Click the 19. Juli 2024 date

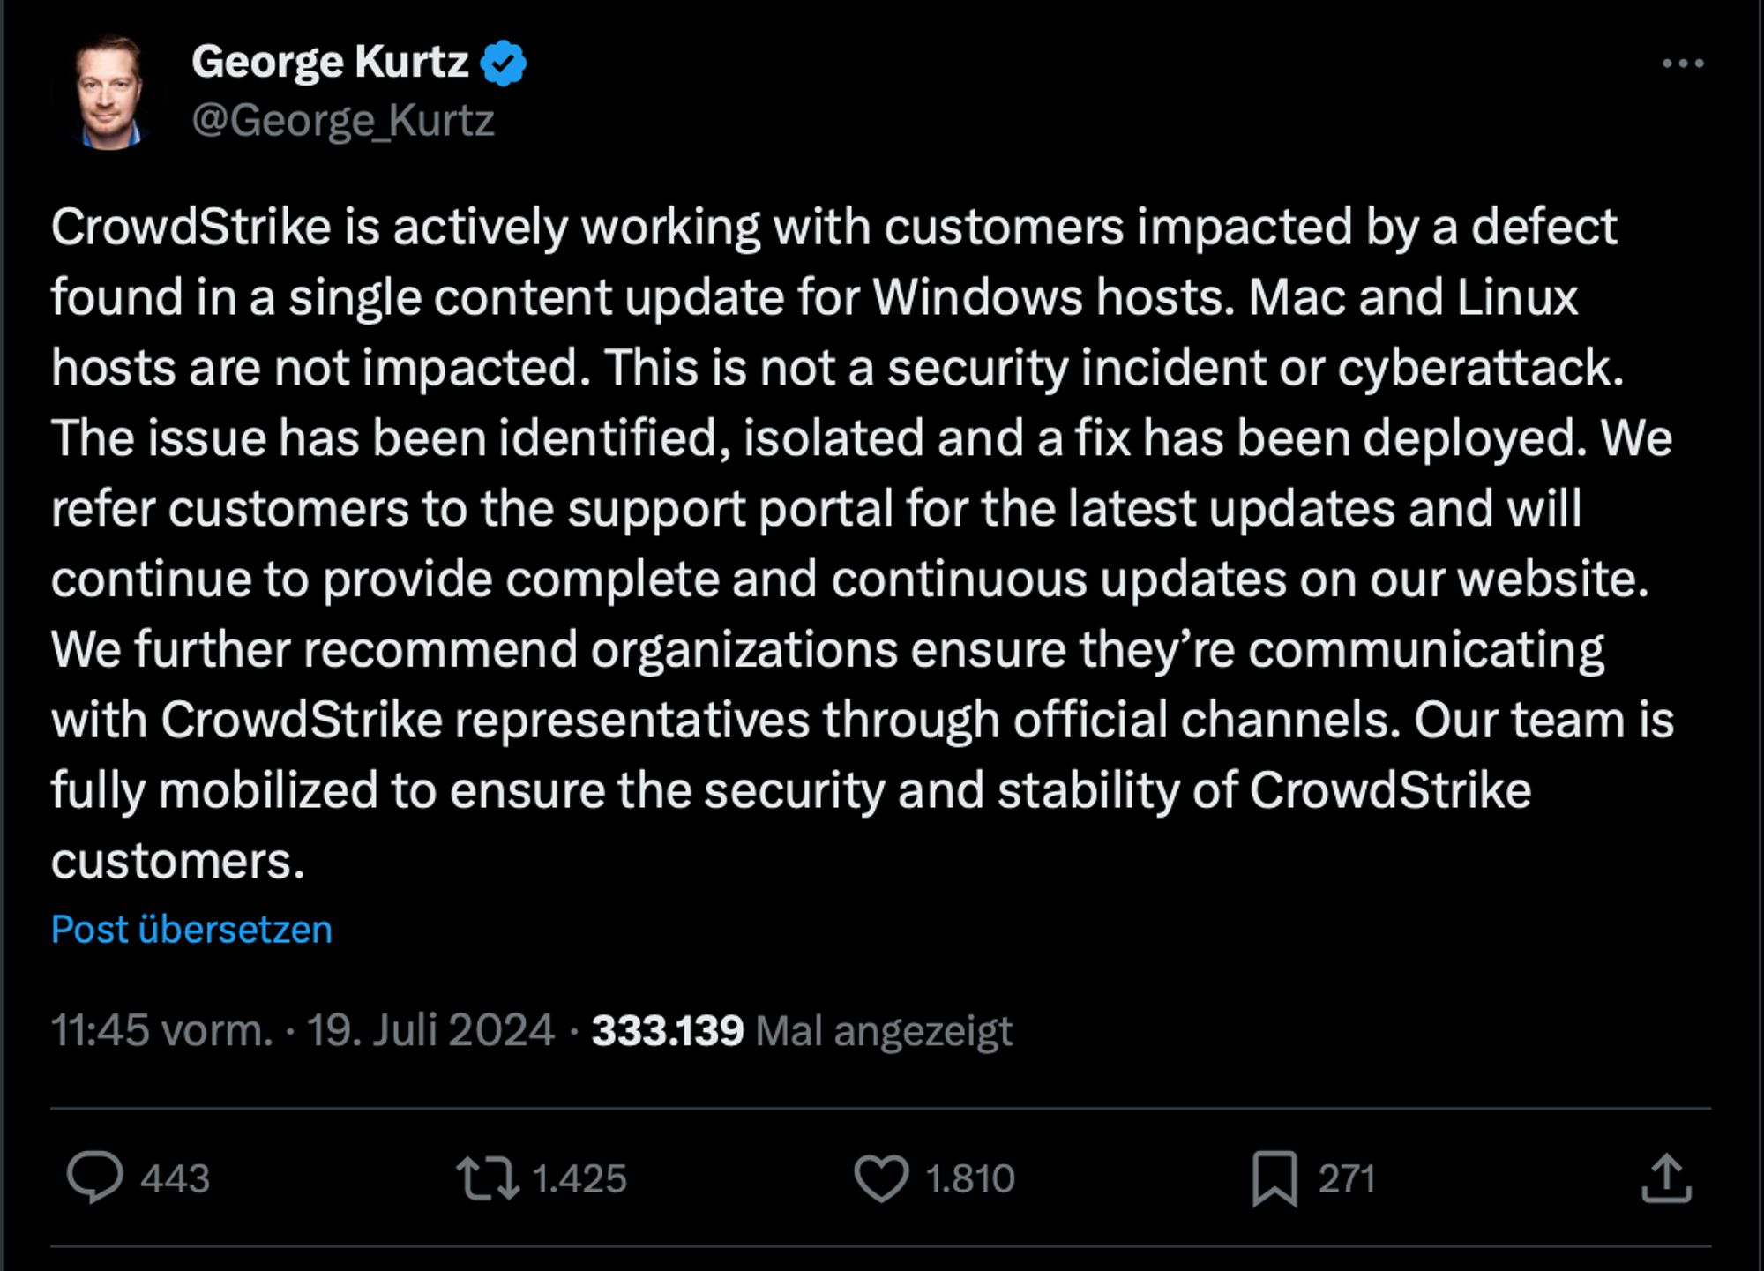tap(430, 1029)
